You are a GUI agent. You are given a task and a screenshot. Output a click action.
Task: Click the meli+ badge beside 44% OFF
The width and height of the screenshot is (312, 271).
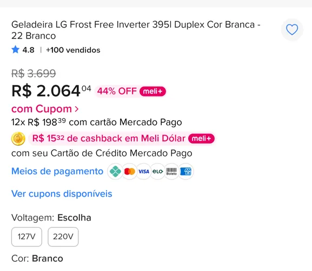click(152, 92)
